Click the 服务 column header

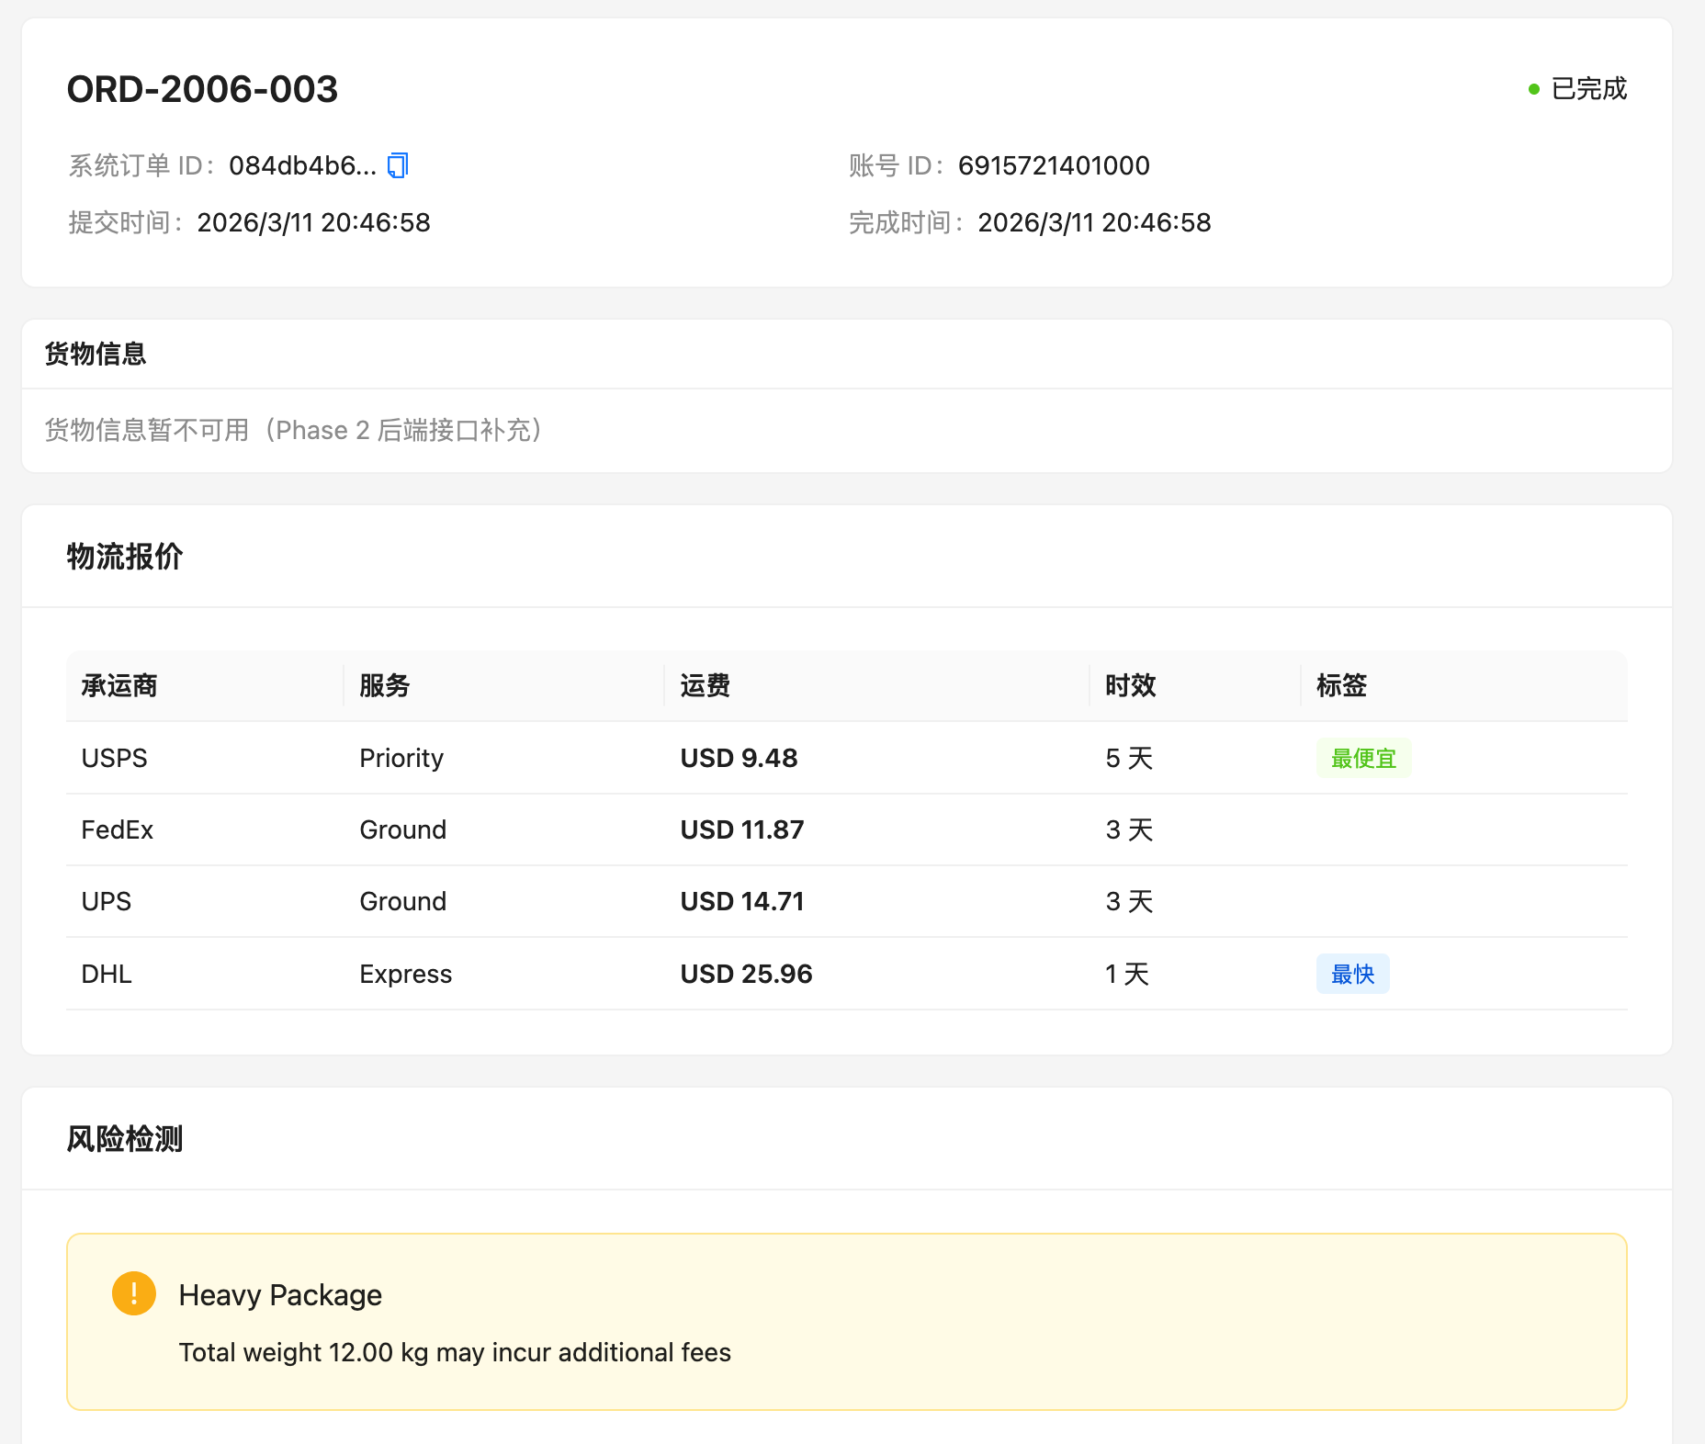click(x=384, y=685)
